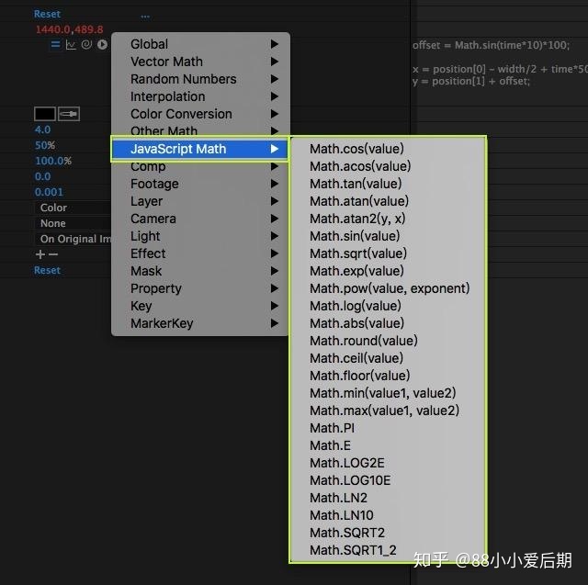Screen dimensions: 588x585
Task: Open the Other Math submenu
Action: [x=200, y=130]
